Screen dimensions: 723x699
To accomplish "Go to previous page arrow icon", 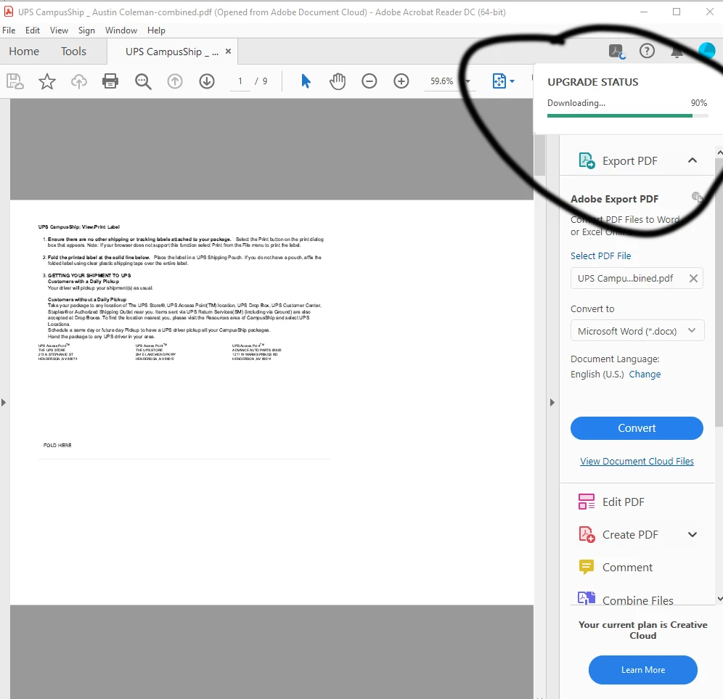I will [175, 81].
